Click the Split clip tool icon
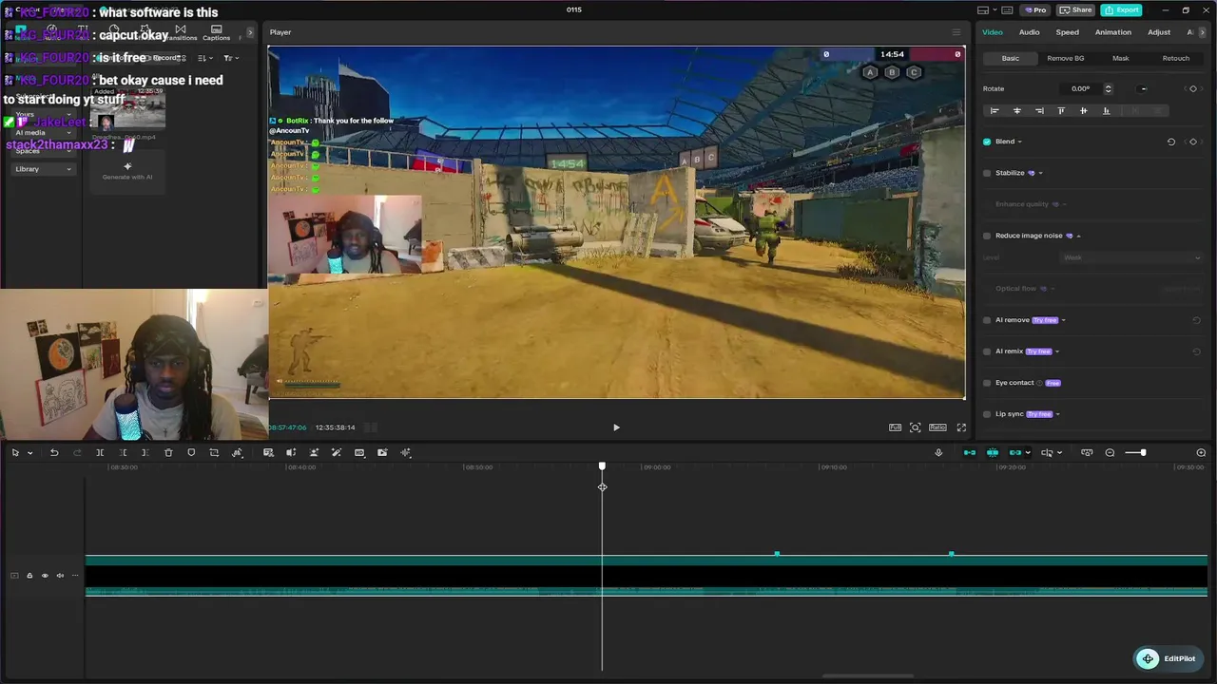This screenshot has height=684, width=1217. (100, 453)
